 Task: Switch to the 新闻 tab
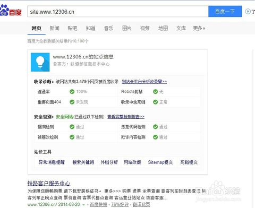pyautogui.click(x=54, y=28)
